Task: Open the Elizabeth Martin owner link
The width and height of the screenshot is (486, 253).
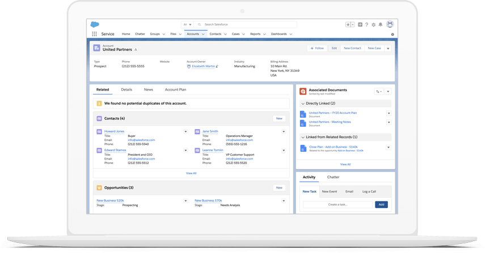Action: pyautogui.click(x=204, y=66)
